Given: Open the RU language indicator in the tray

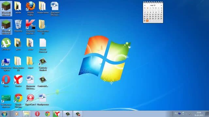Looking at the screenshot, I should pyautogui.click(x=176, y=113).
